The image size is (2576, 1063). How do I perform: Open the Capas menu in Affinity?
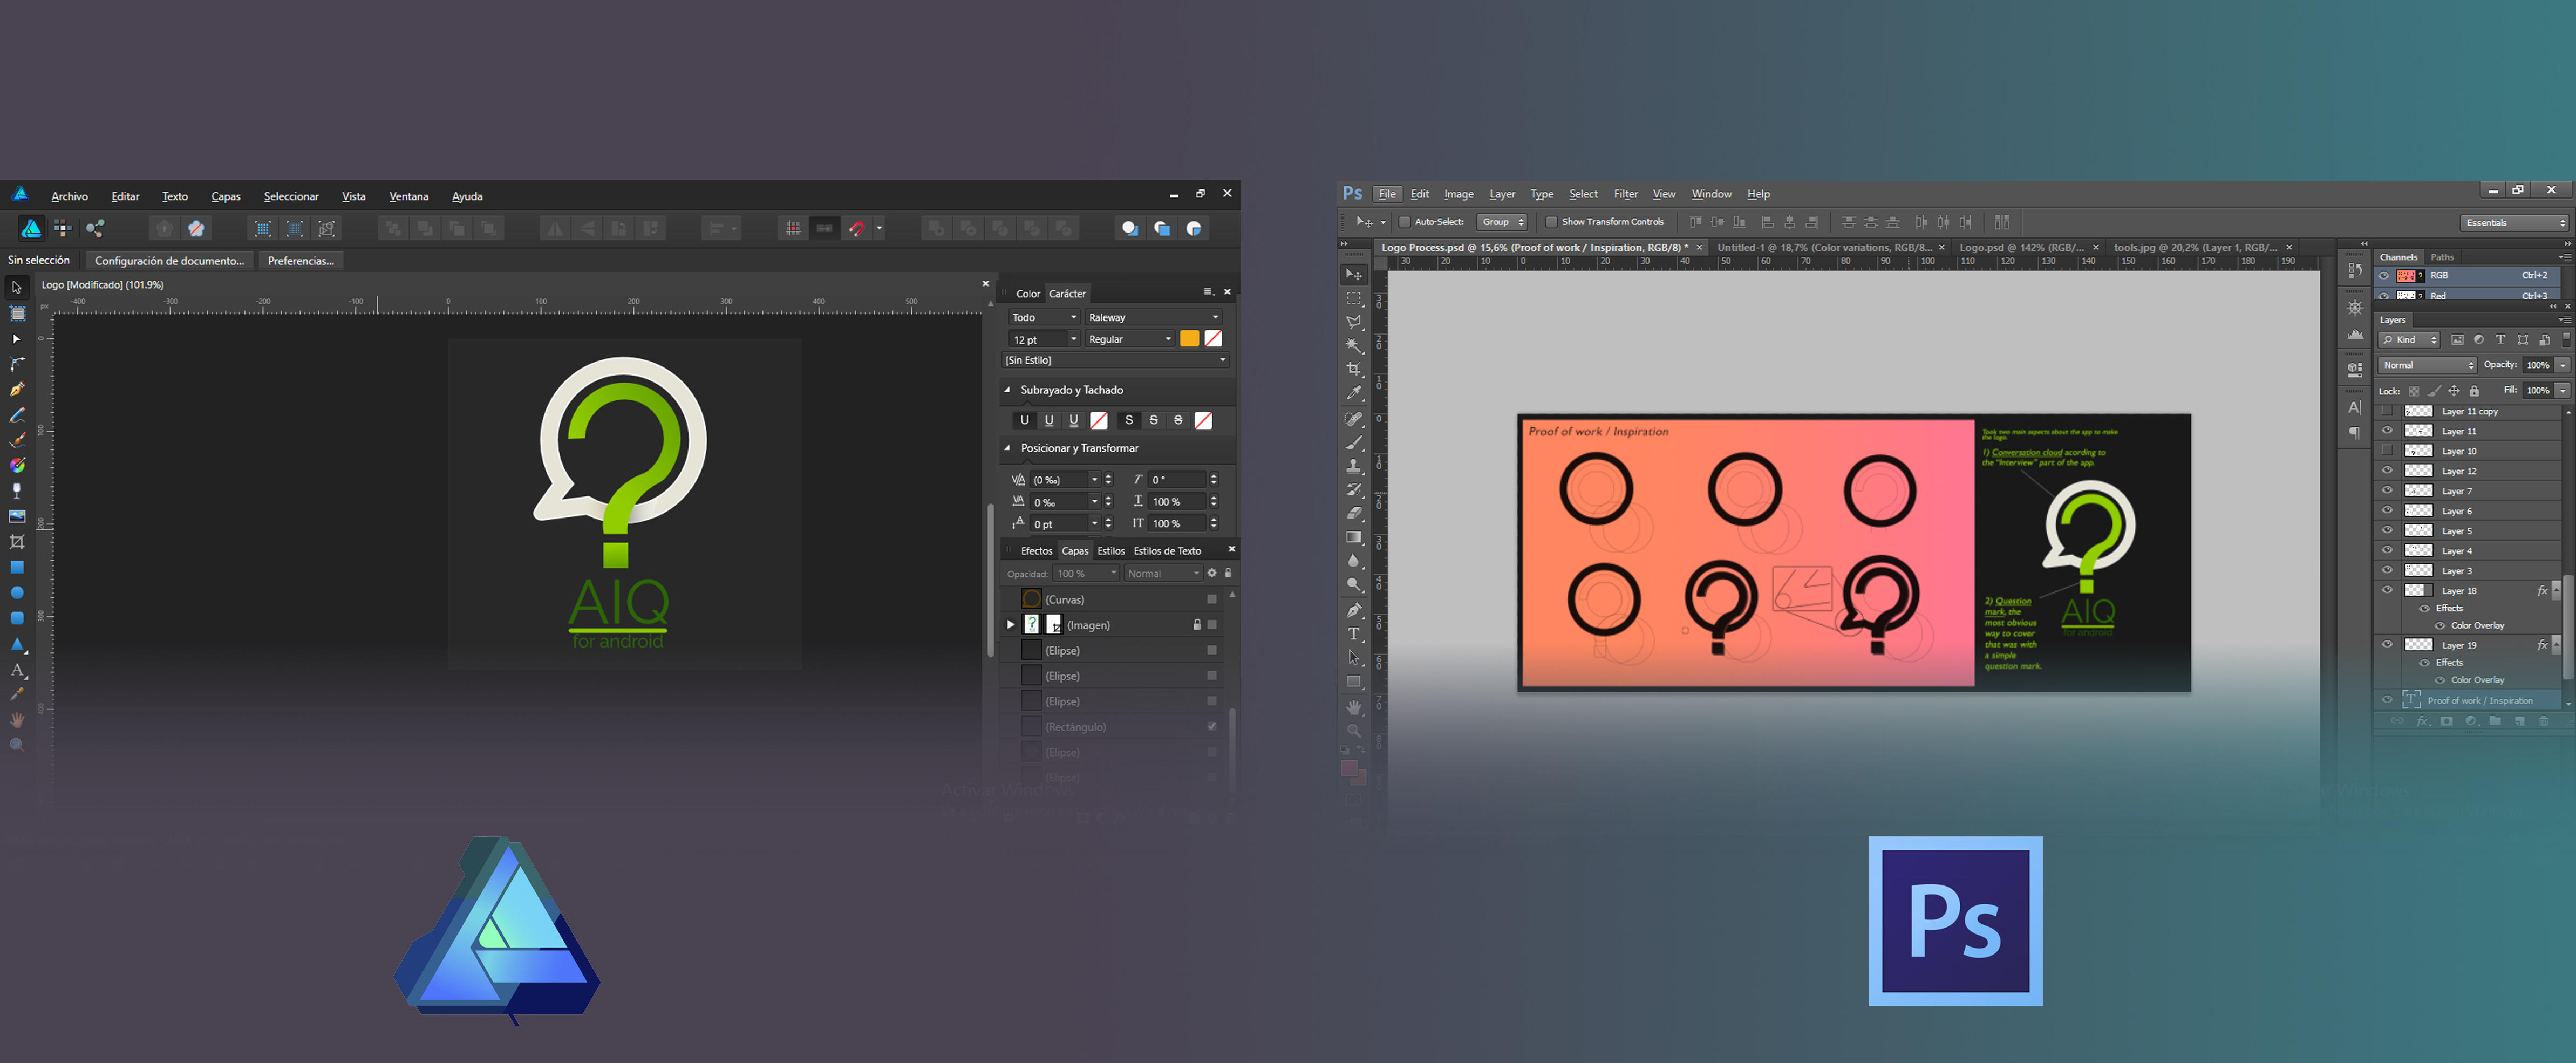(x=226, y=196)
